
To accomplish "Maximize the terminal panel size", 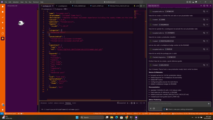I will [x=141, y=103].
